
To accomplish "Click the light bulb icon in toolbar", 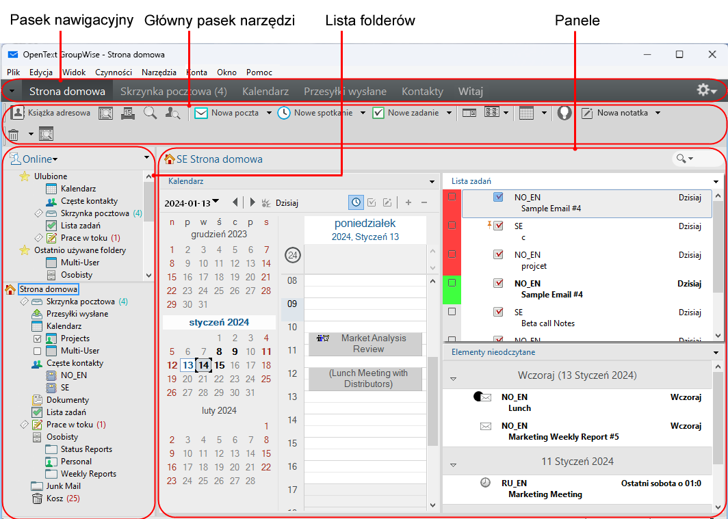I will click(564, 114).
